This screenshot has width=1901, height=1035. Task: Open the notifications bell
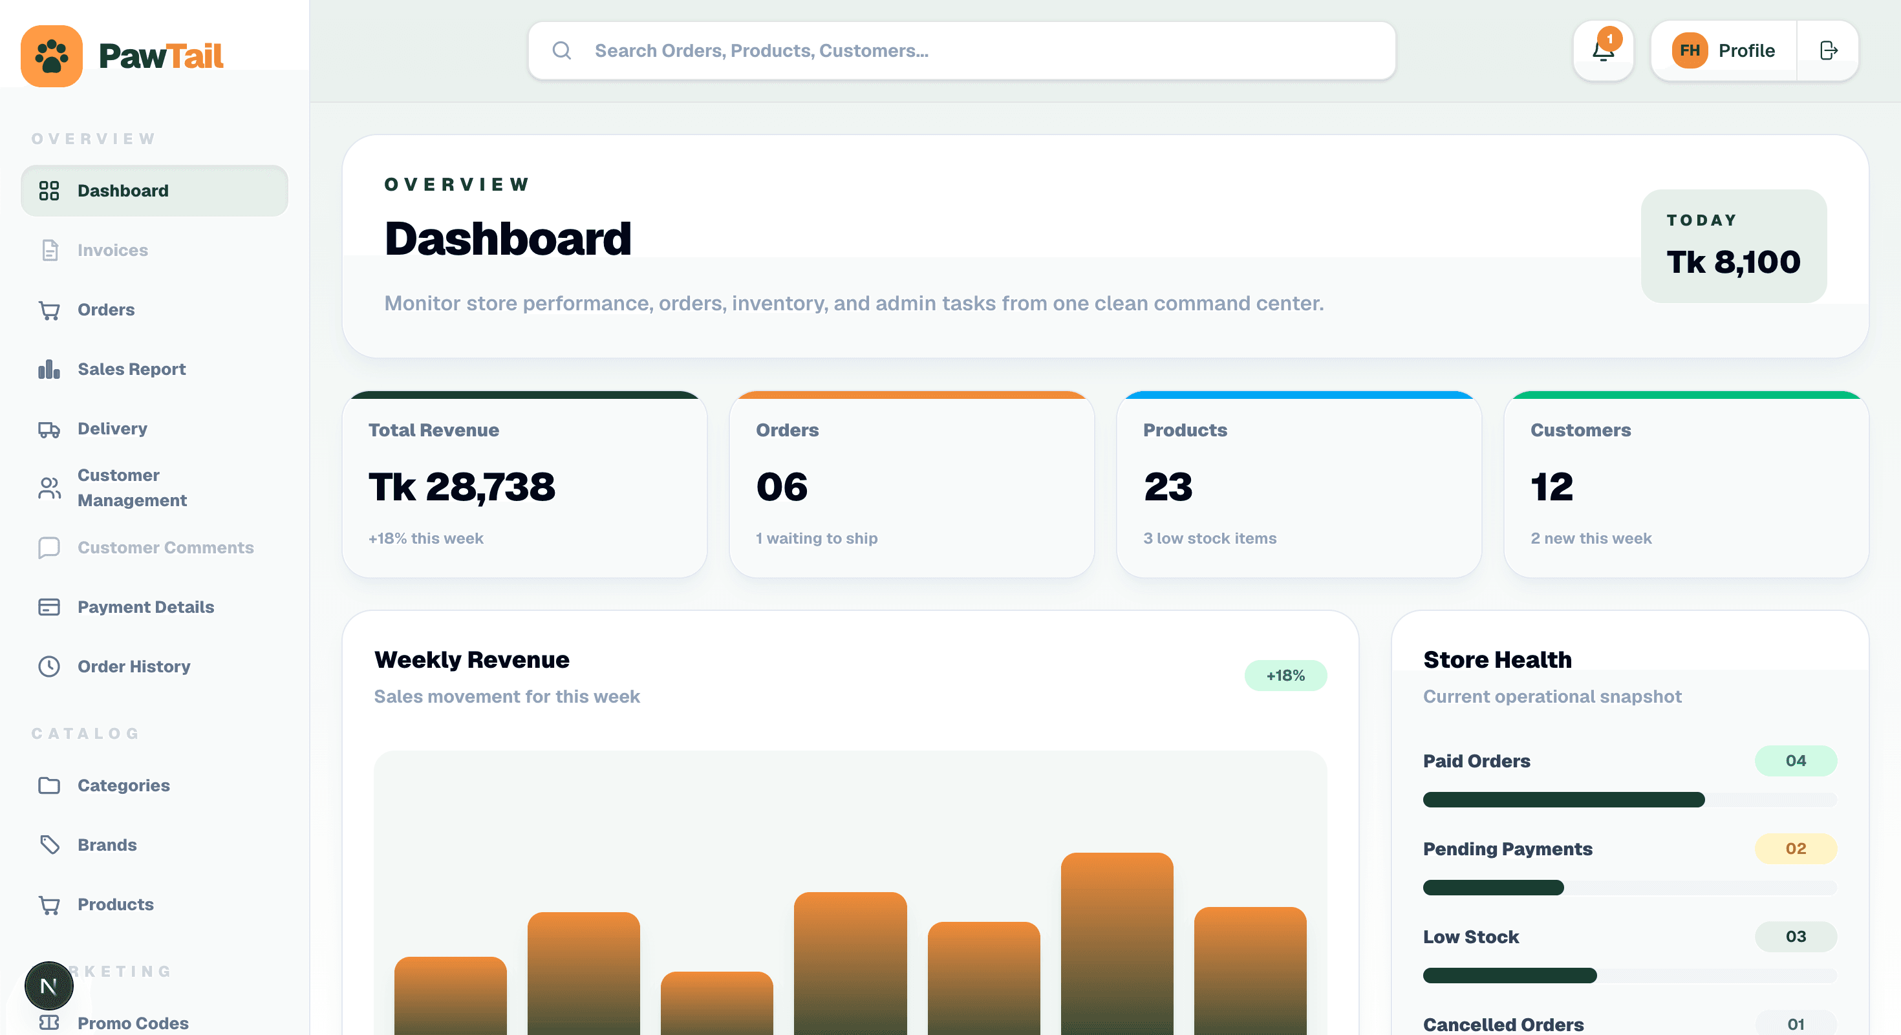1603,51
